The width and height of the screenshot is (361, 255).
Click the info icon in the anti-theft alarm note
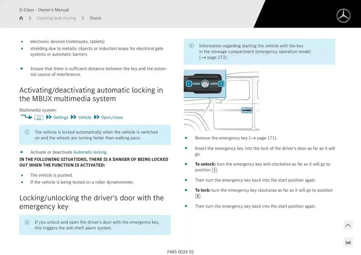pyautogui.click(x=27, y=222)
